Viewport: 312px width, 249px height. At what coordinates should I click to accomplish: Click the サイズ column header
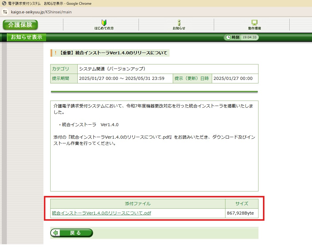[x=242, y=204]
